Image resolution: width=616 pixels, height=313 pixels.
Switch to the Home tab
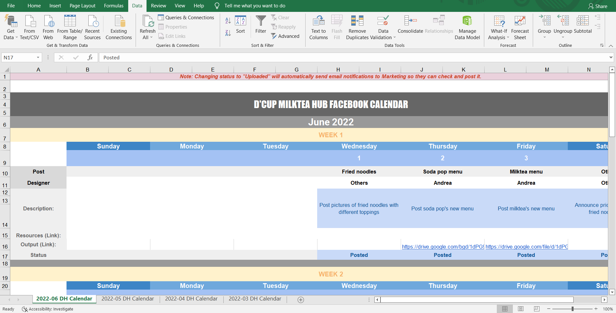(34, 6)
